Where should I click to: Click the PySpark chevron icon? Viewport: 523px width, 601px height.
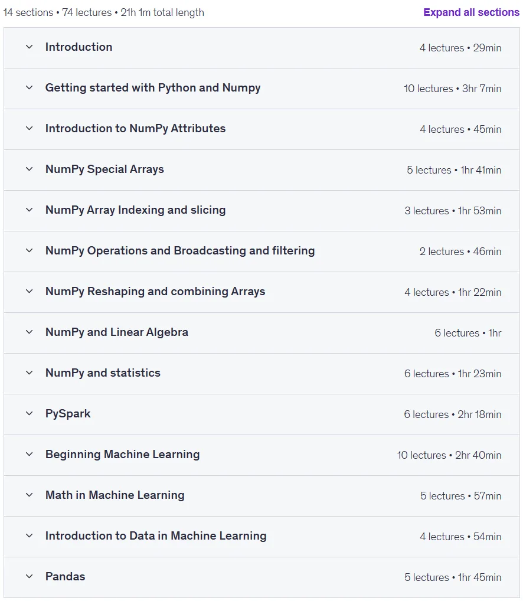point(29,414)
